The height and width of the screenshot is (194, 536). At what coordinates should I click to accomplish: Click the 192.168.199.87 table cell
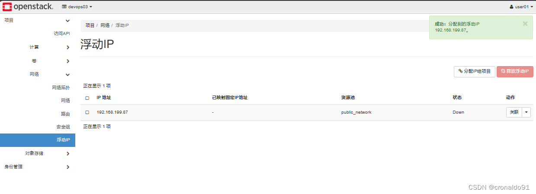point(112,112)
